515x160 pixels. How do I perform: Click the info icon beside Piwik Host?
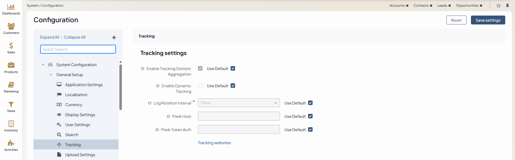point(168,116)
